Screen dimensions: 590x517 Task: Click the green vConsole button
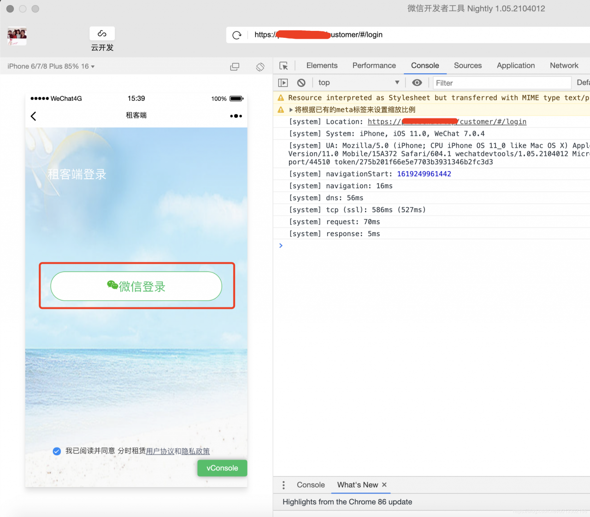(x=222, y=468)
